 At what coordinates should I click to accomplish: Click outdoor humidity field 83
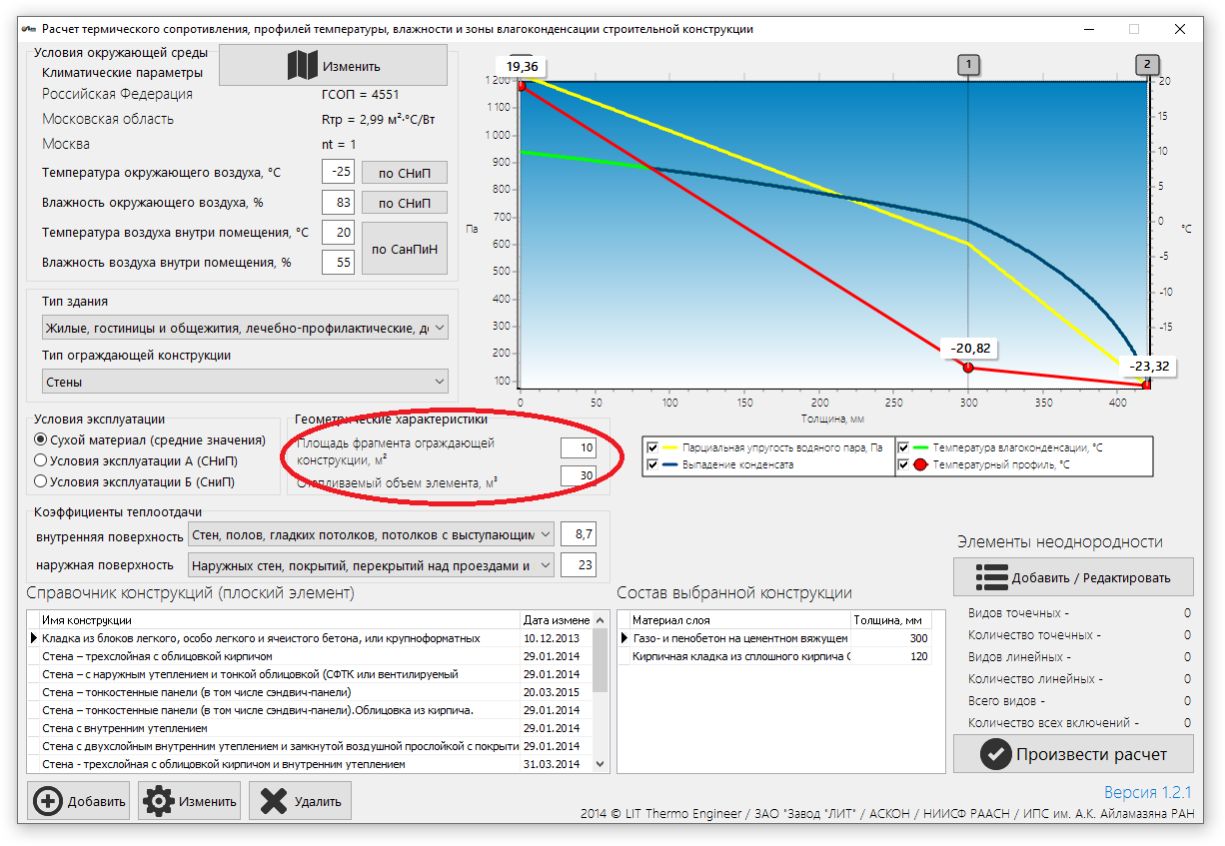(338, 203)
